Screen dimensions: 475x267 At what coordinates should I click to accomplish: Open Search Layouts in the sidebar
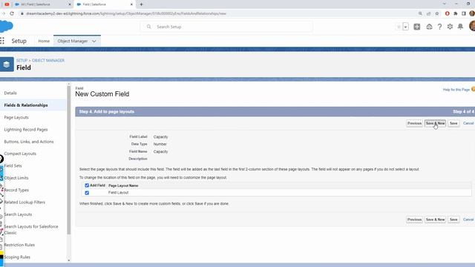click(x=18, y=214)
